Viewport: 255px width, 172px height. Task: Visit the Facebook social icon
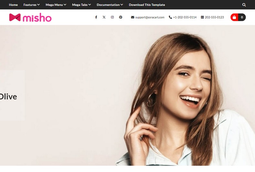click(96, 17)
